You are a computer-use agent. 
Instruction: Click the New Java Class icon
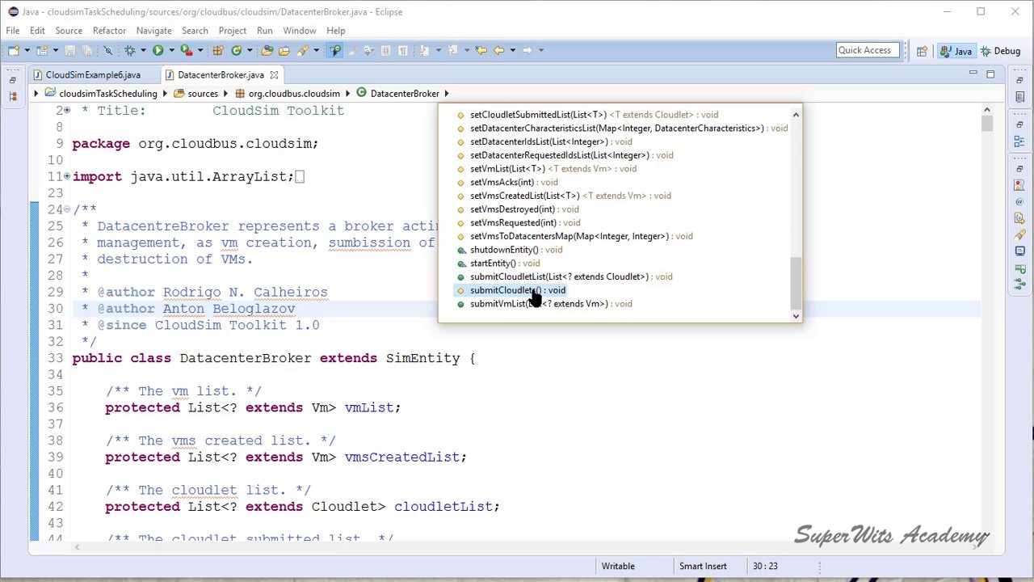(x=235, y=50)
